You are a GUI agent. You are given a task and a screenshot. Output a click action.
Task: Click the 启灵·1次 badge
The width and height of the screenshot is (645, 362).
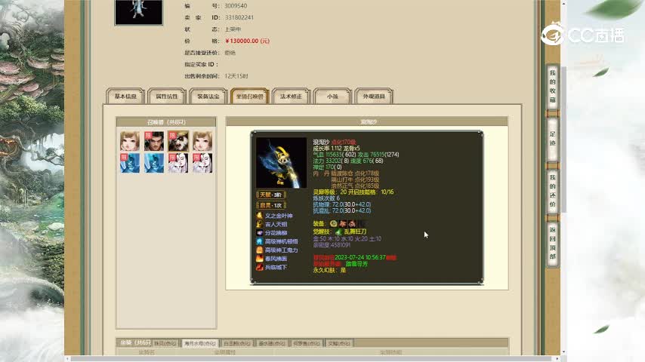coord(270,205)
